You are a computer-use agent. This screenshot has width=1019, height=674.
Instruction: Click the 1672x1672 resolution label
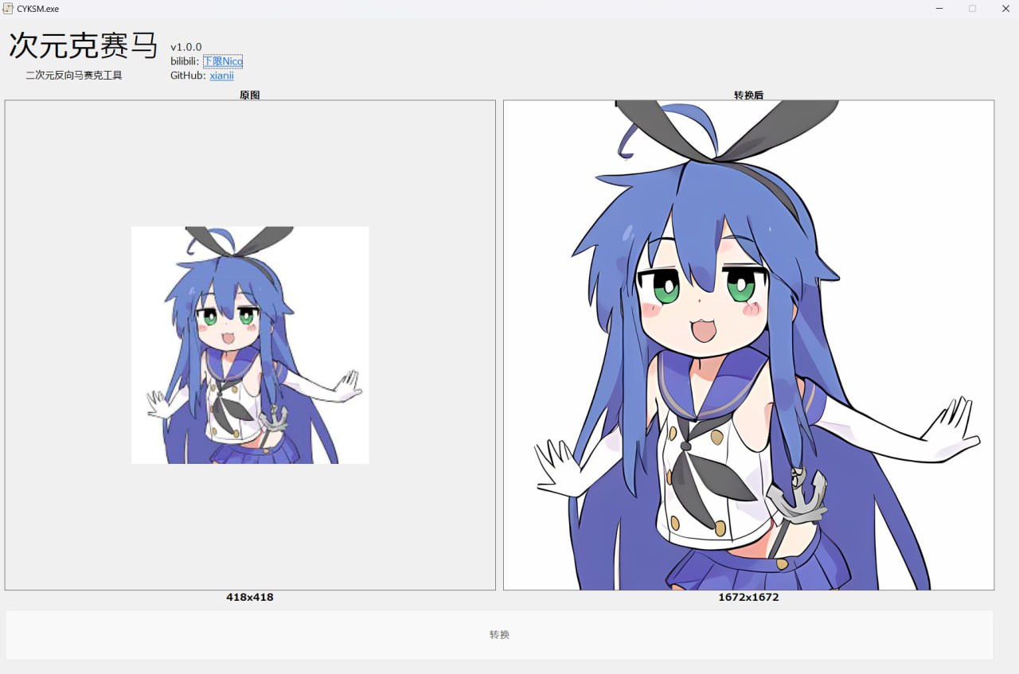748,597
